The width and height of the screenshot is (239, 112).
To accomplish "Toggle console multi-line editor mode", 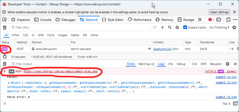I will tap(235, 104).
